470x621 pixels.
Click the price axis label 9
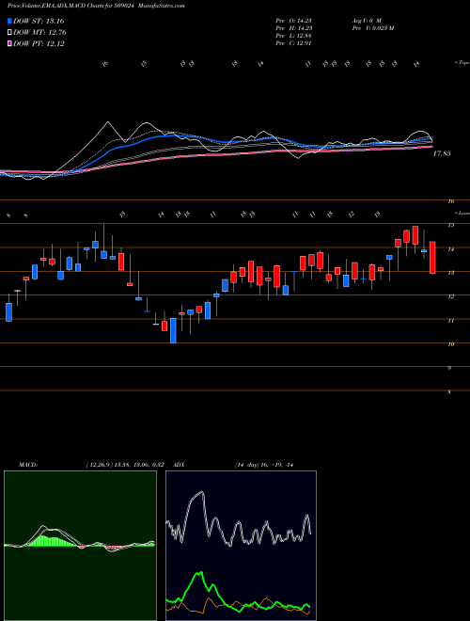click(450, 368)
